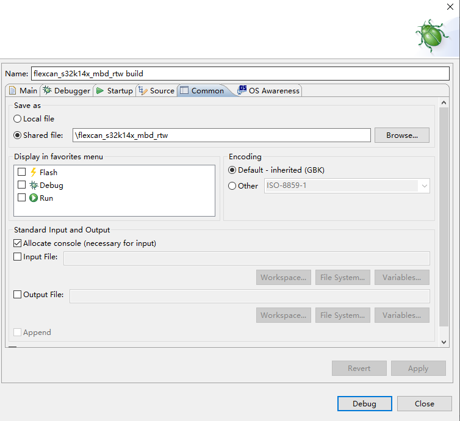
Task: Close the dialog with the X button
Action: [450, 7]
